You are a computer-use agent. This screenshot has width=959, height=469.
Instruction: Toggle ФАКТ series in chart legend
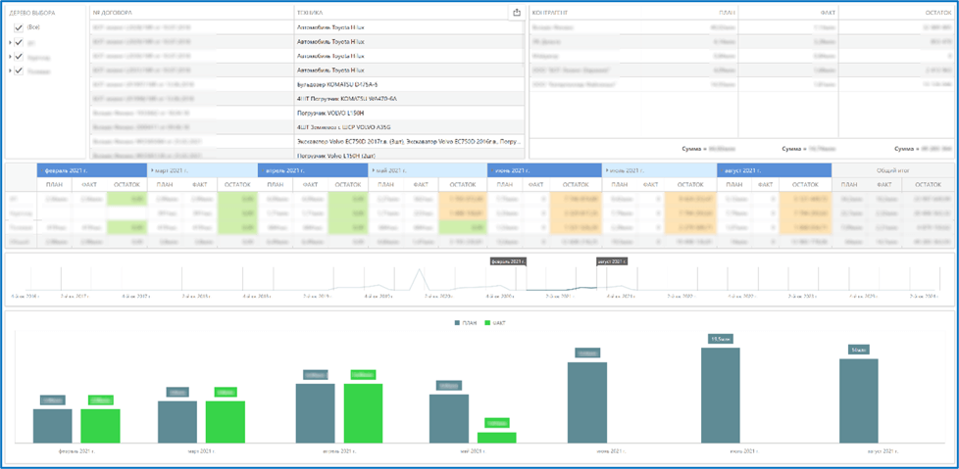[x=495, y=322]
